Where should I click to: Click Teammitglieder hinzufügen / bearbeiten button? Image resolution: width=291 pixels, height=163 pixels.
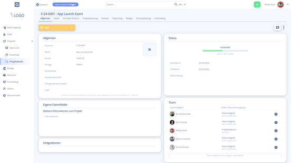tap(225, 155)
